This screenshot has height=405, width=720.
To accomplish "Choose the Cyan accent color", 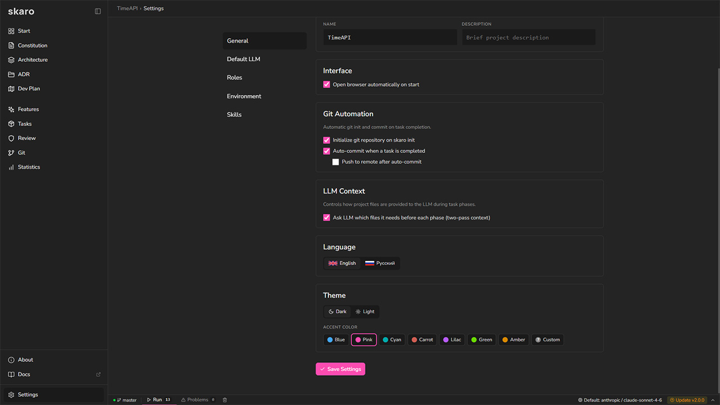I will (x=392, y=340).
